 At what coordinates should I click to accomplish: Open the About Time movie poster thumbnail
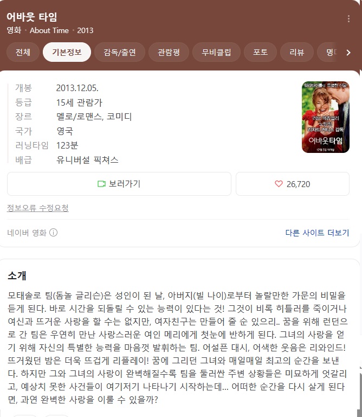[326, 117]
